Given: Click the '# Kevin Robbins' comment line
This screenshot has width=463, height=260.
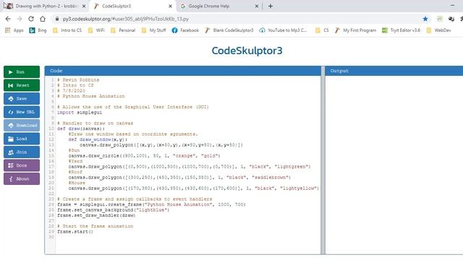Looking at the screenshot, I should [x=78, y=80].
